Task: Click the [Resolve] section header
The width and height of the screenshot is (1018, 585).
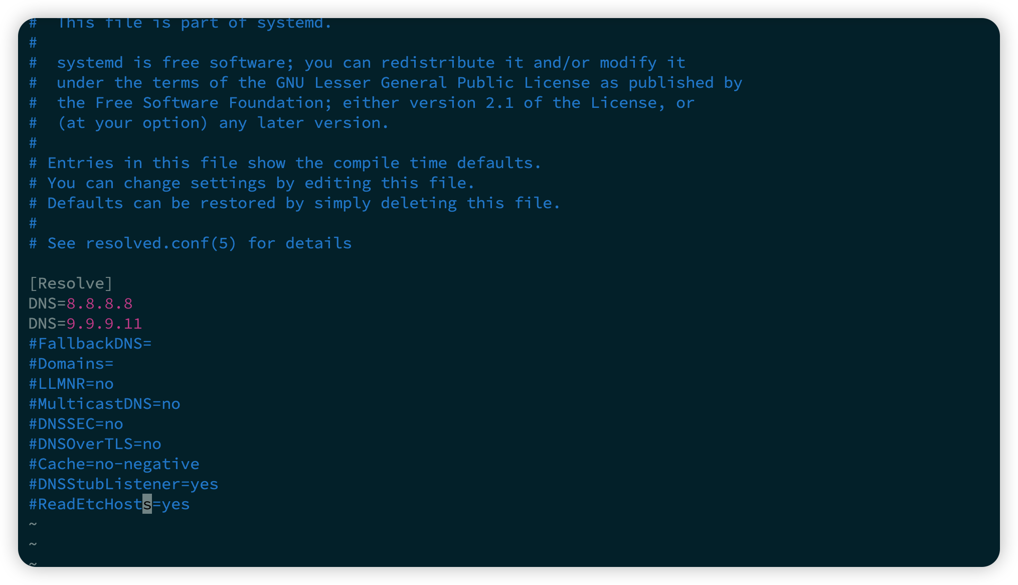Action: (71, 283)
